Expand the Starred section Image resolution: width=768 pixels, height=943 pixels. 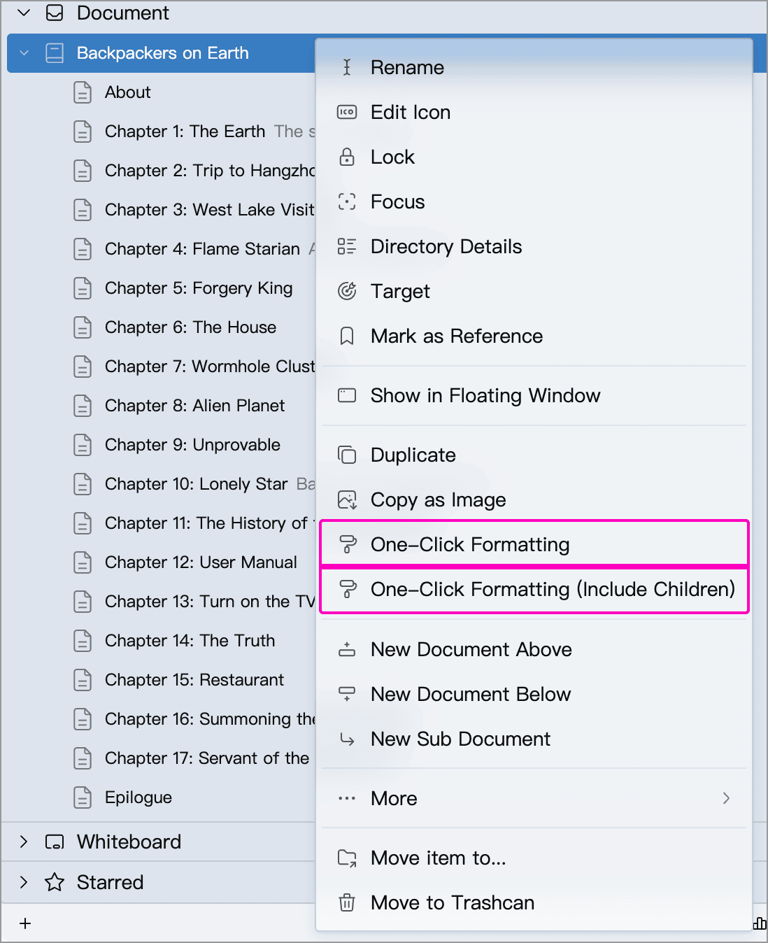tap(24, 882)
